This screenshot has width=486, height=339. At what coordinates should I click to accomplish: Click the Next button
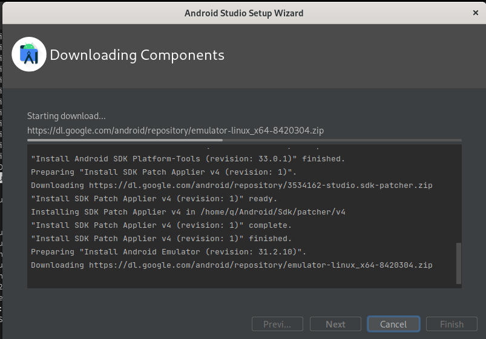point(335,324)
